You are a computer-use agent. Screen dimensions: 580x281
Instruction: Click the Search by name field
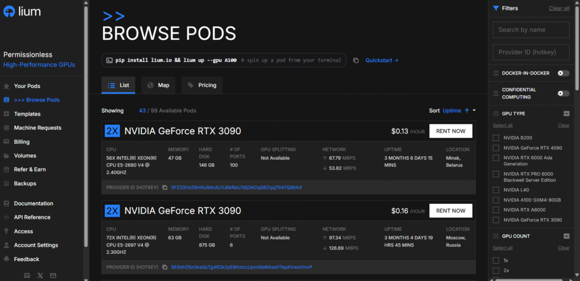531,30
